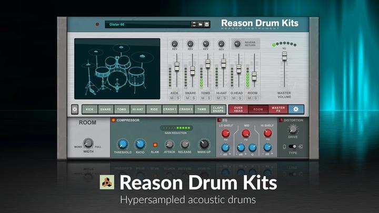Click the Kick channel fader

coord(177,66)
